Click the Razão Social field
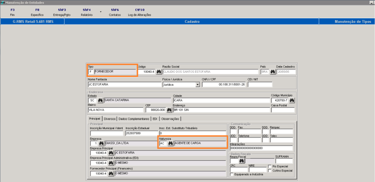 (210, 71)
